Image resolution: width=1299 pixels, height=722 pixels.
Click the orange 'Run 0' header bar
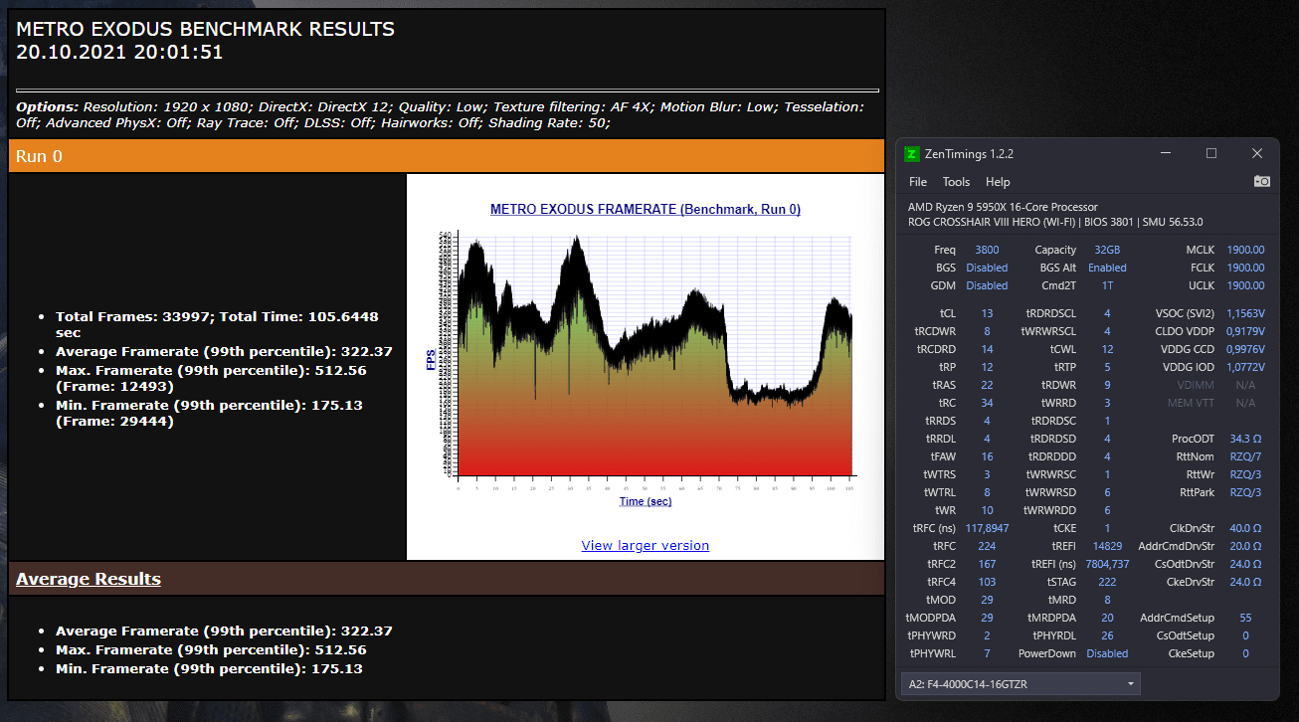tap(447, 156)
